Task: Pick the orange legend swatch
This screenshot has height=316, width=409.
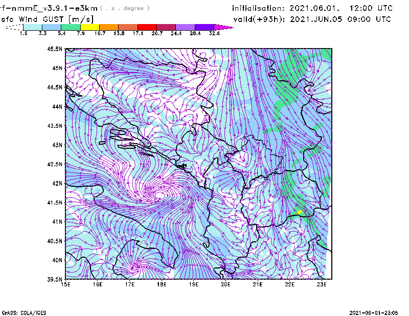Action: pos(109,27)
